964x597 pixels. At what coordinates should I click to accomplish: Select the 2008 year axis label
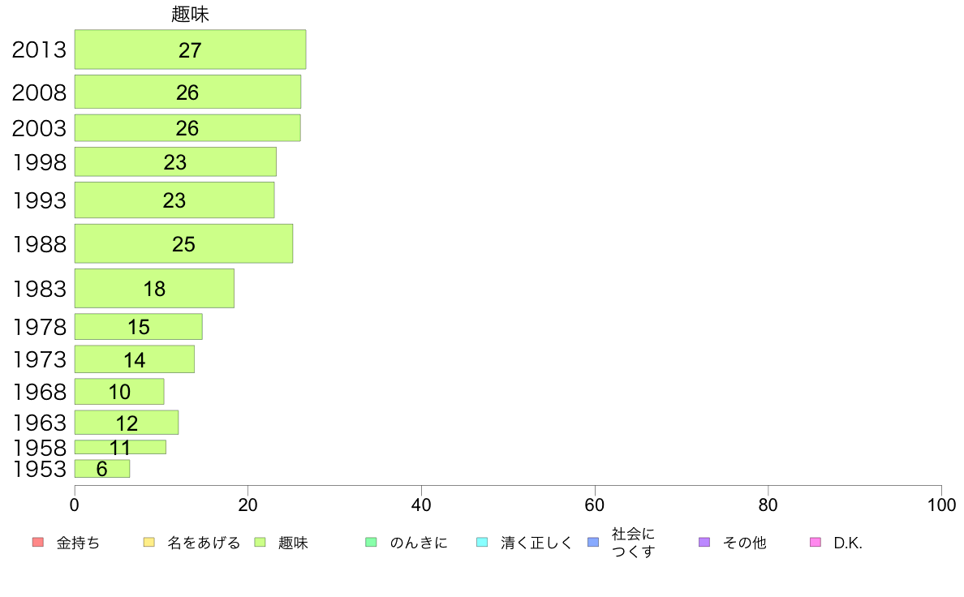coord(39,92)
